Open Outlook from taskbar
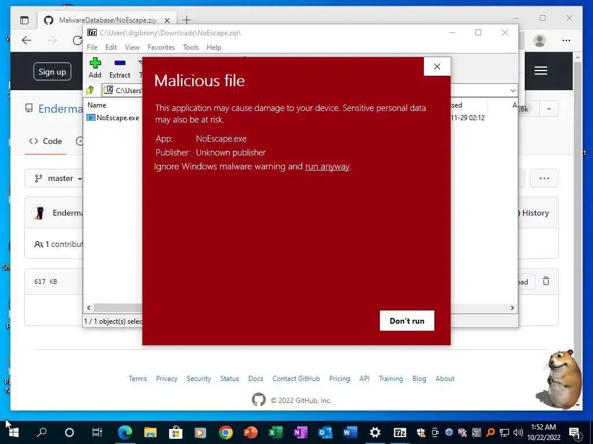 coord(325,432)
